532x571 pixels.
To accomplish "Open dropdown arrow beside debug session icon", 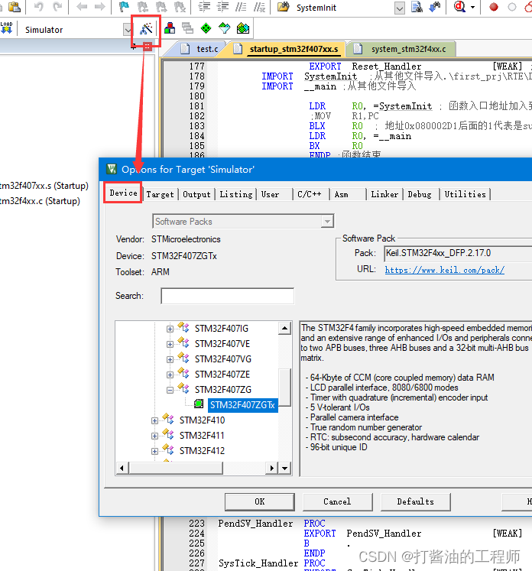I will pyautogui.click(x=472, y=8).
